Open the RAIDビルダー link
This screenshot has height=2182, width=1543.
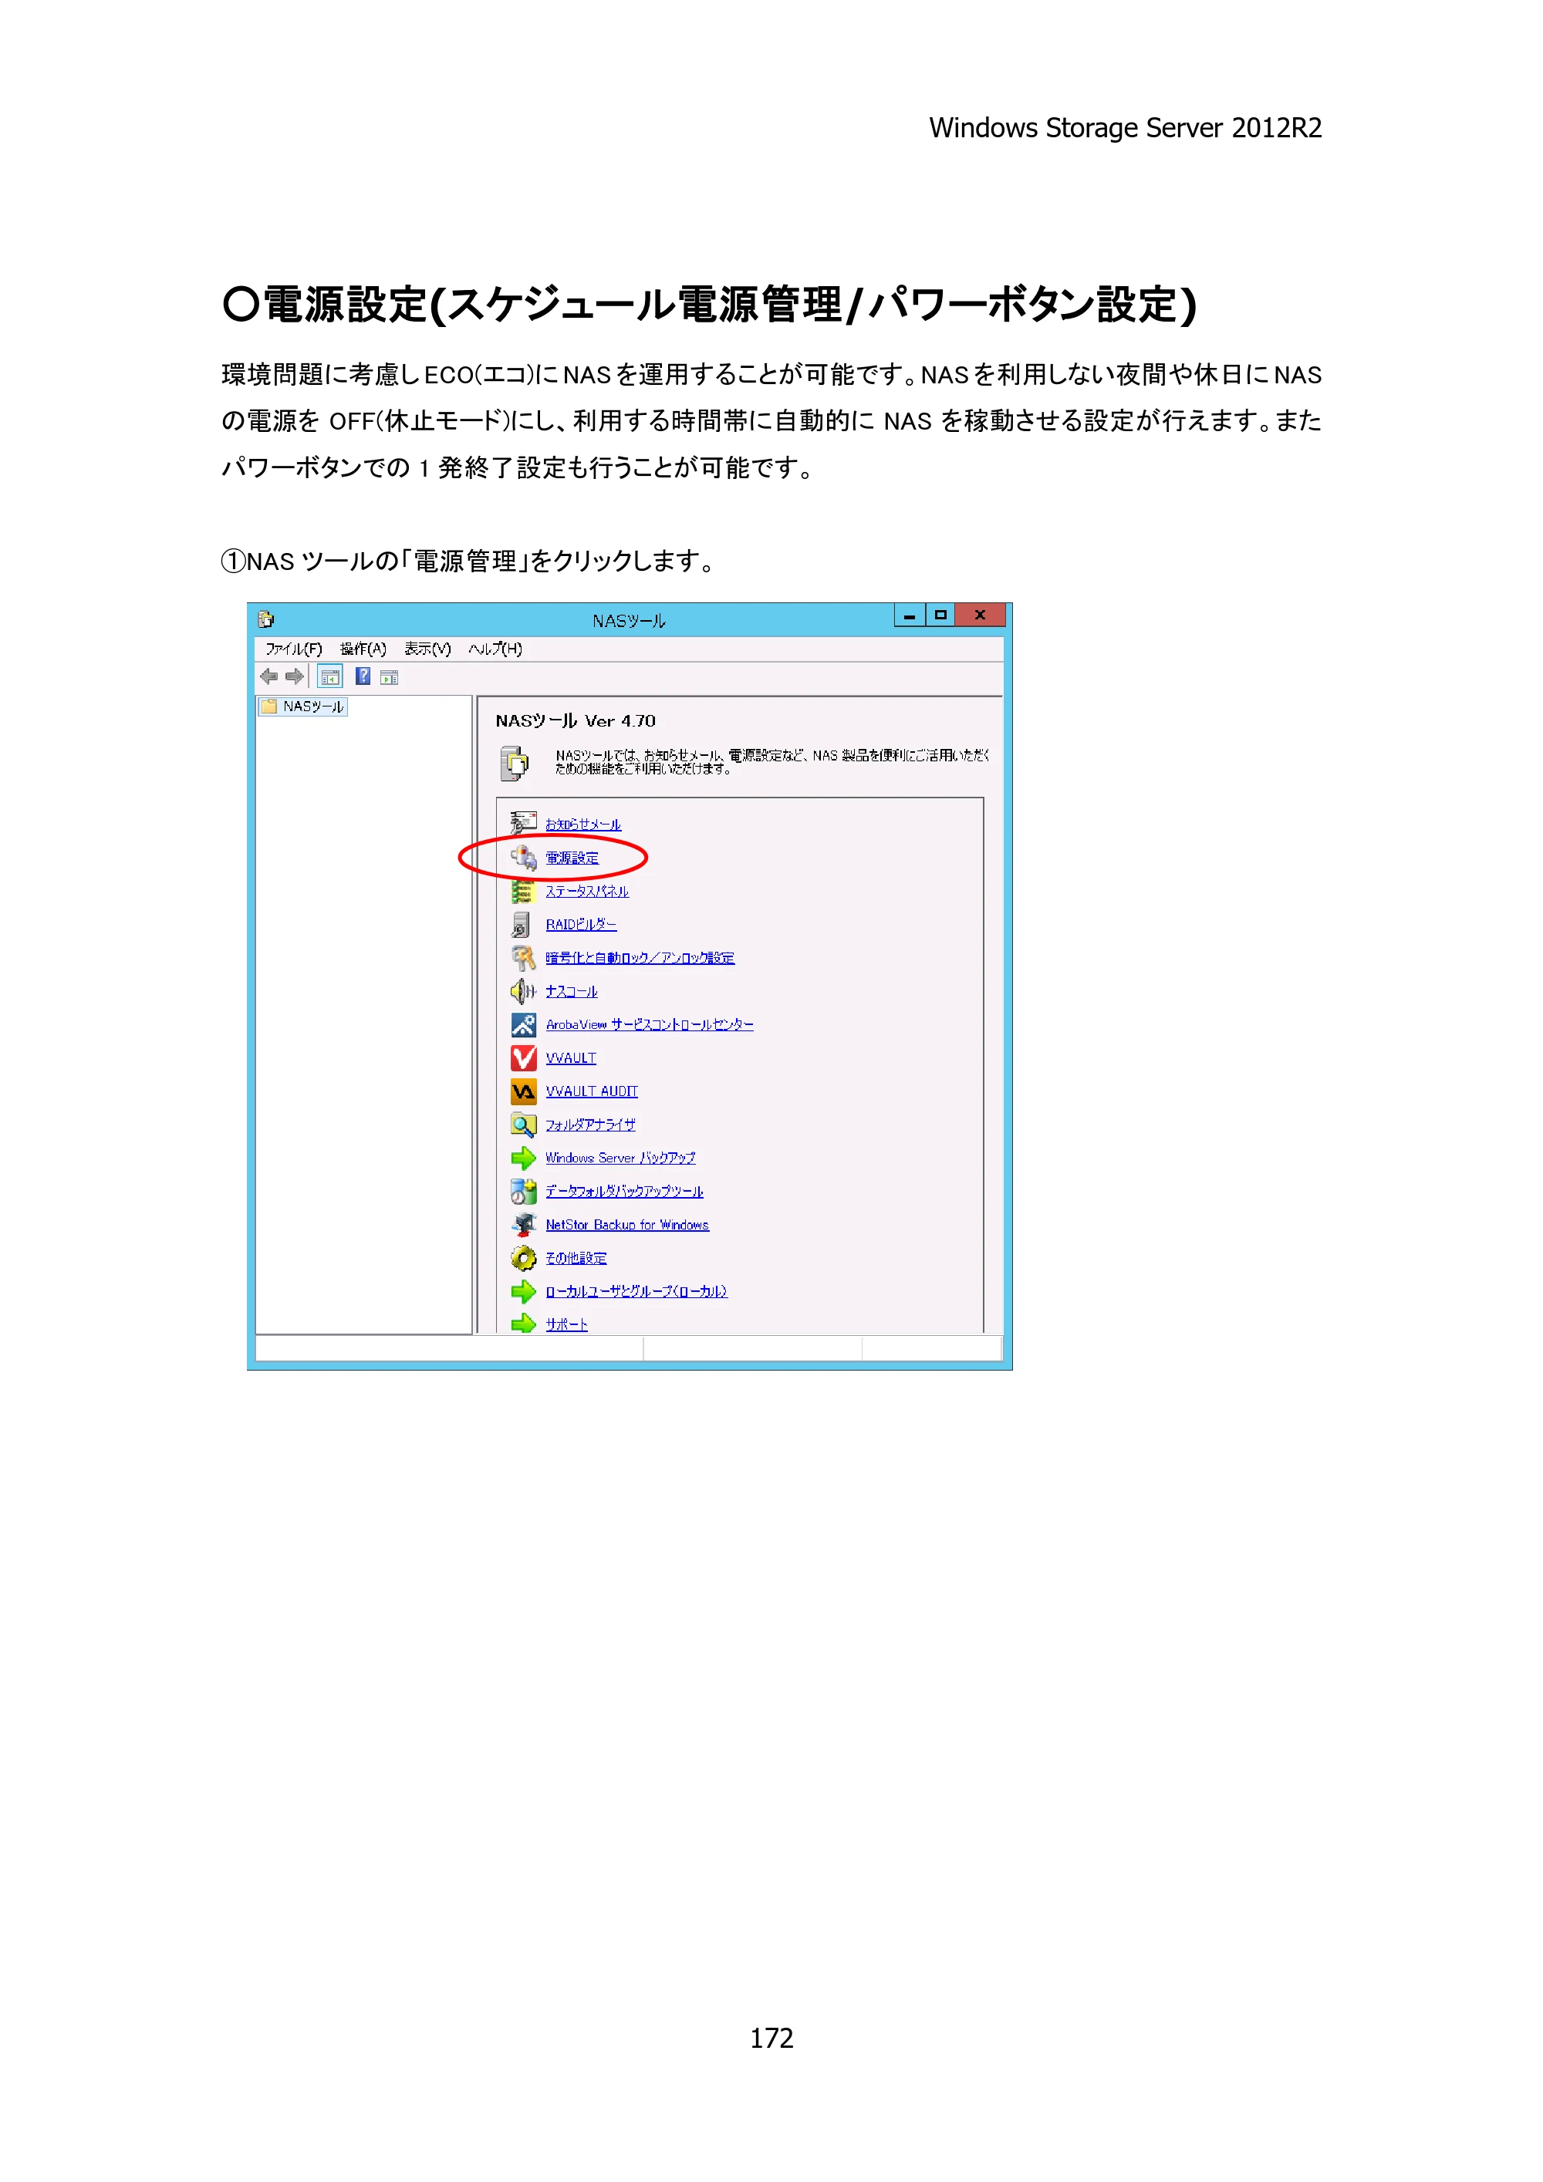pyautogui.click(x=581, y=925)
